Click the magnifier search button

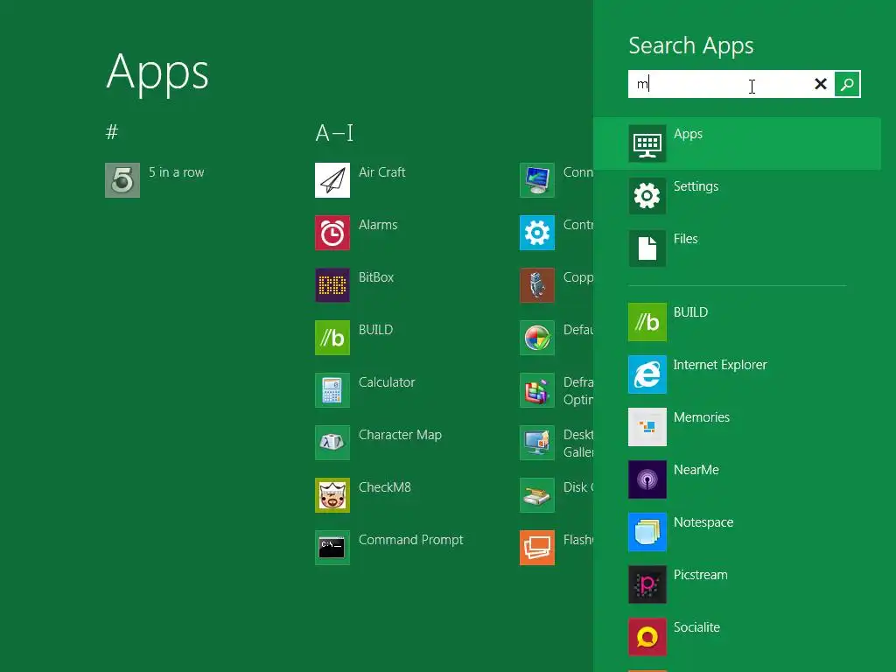[847, 84]
